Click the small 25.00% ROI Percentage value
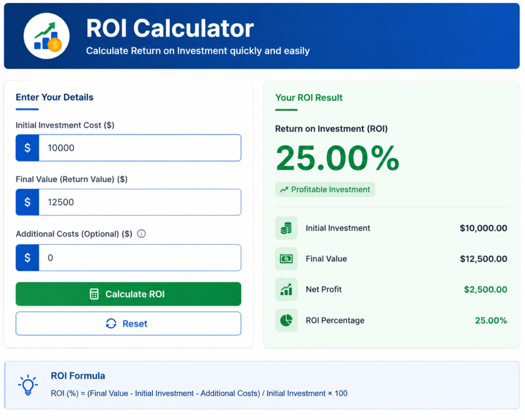 tap(491, 320)
